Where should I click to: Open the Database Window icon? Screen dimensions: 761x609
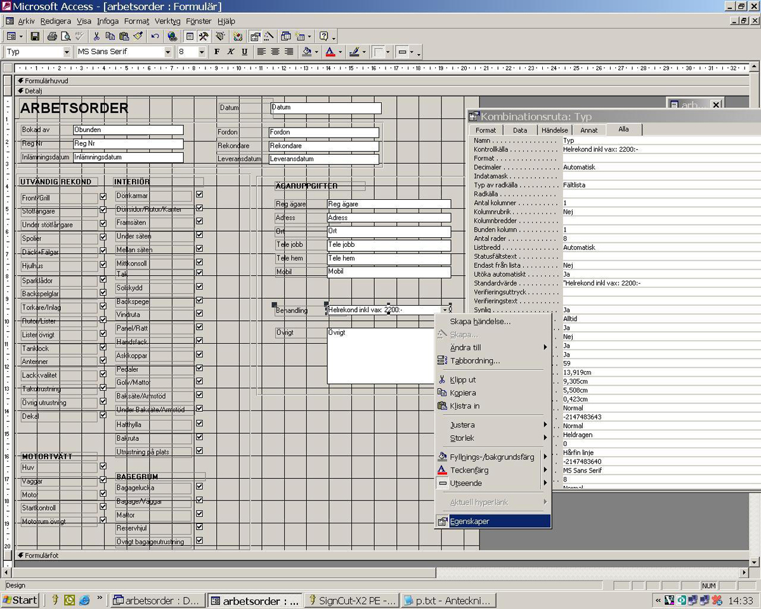tap(286, 37)
